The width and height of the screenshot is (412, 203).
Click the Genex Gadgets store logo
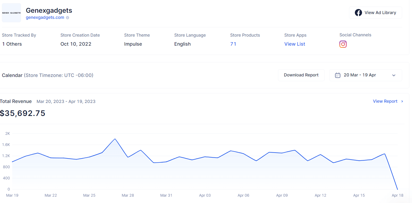(x=11, y=13)
